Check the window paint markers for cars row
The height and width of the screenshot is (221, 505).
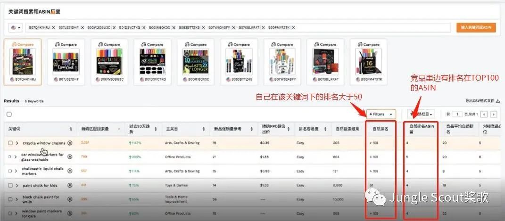coord(10,213)
